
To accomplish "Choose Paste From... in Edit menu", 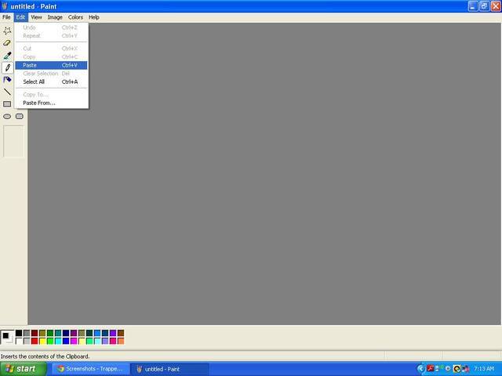I will point(51,103).
